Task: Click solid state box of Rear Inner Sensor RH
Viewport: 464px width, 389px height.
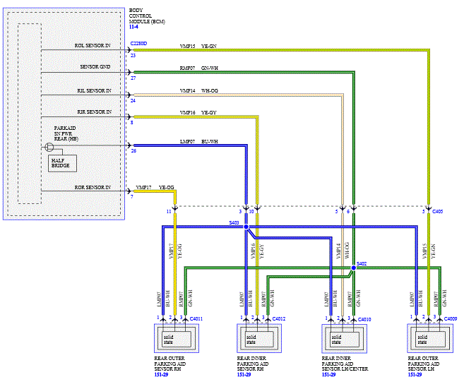Action: (x=259, y=339)
